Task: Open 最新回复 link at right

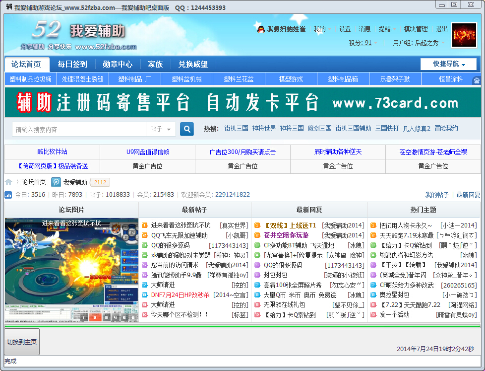Action: [468, 195]
